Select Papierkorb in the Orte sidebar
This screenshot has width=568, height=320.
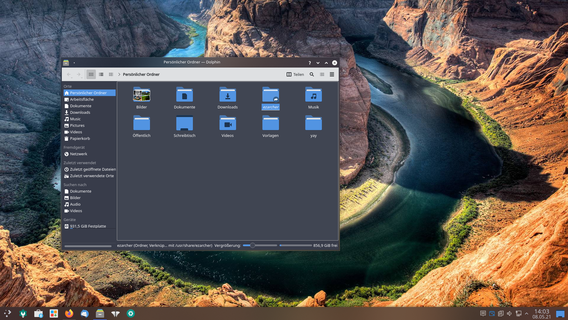(x=80, y=138)
